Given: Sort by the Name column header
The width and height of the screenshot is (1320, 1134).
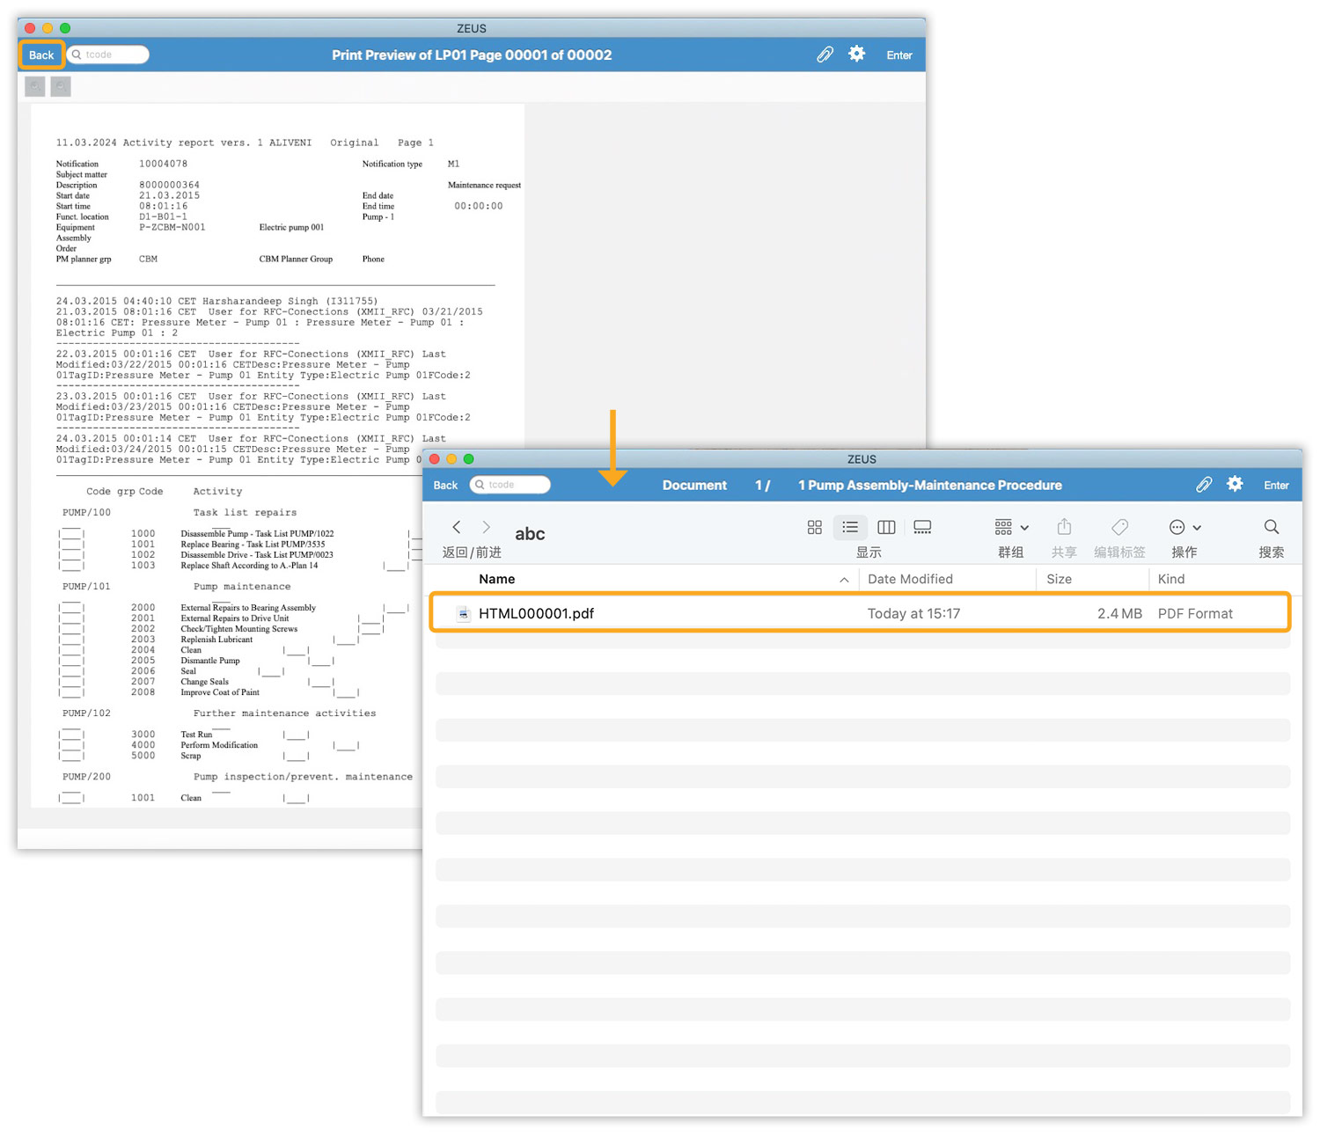Looking at the screenshot, I should pos(497,579).
